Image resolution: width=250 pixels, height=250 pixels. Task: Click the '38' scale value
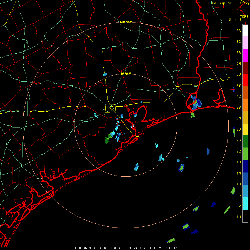click(239, 107)
